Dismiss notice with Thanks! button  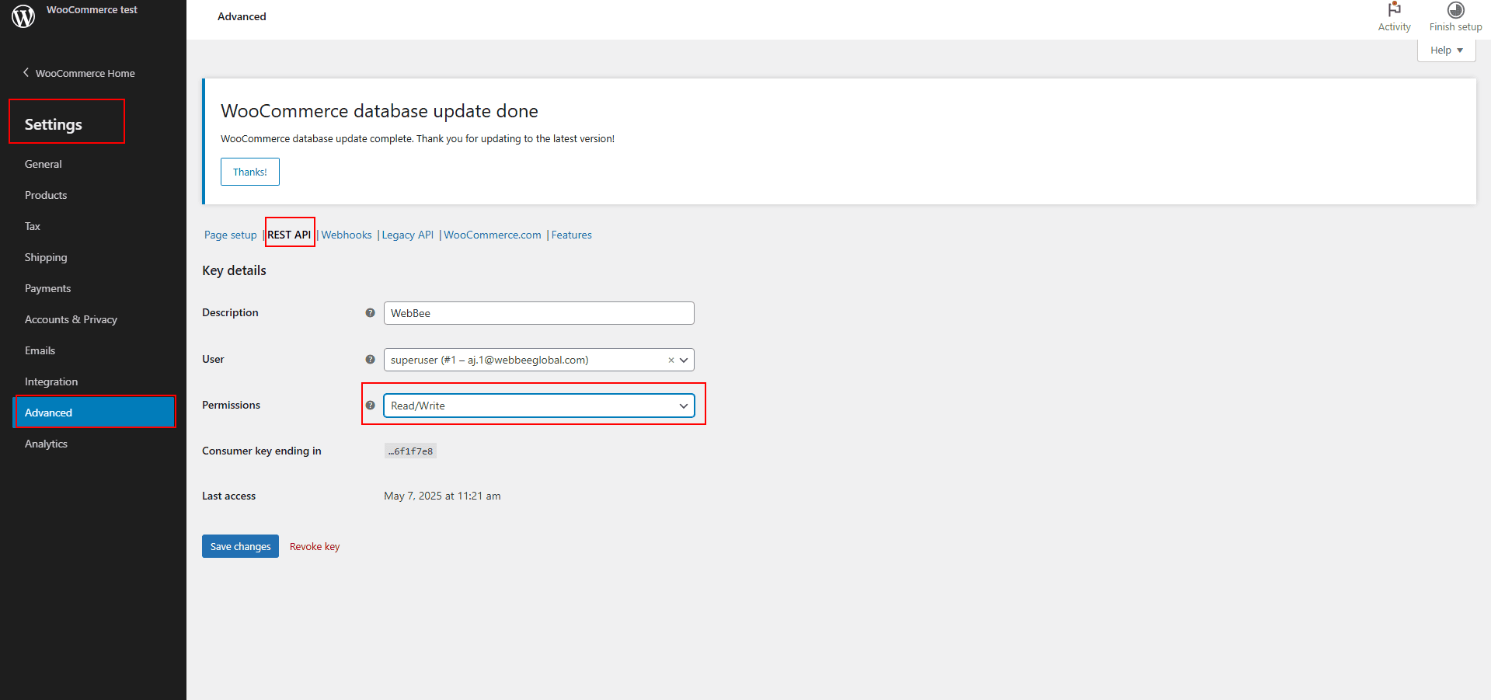pyautogui.click(x=249, y=172)
